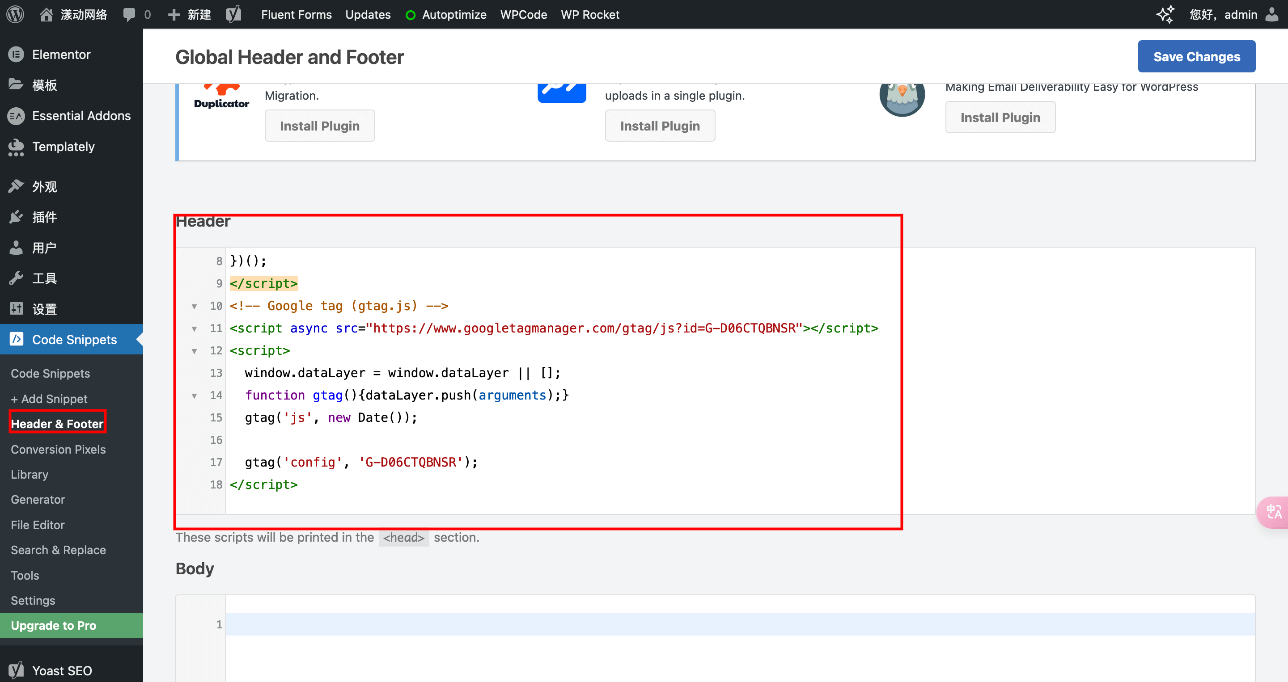
Task: Click the 模板 folder icon
Action: (16, 84)
